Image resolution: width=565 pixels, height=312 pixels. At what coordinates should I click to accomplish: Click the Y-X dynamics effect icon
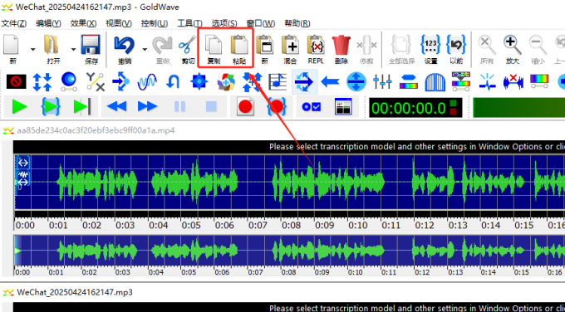pos(95,81)
